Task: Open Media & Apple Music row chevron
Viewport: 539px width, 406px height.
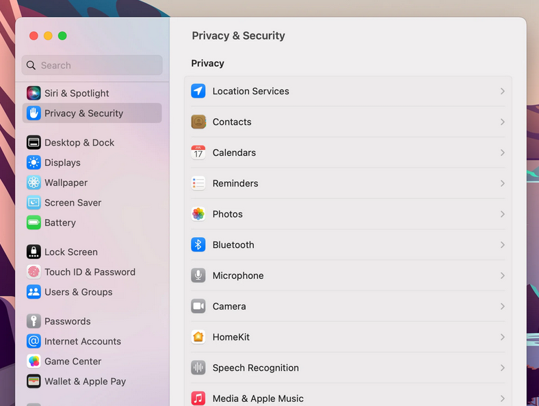Action: pyautogui.click(x=503, y=398)
